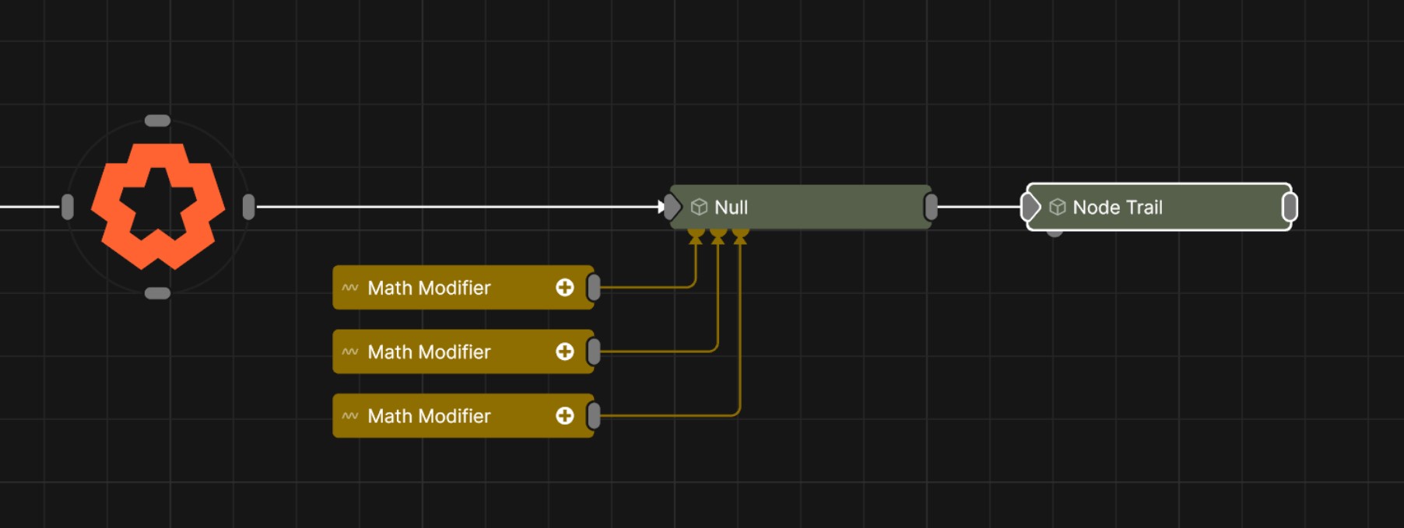
Task: Click the orange root node logo
Action: [158, 207]
